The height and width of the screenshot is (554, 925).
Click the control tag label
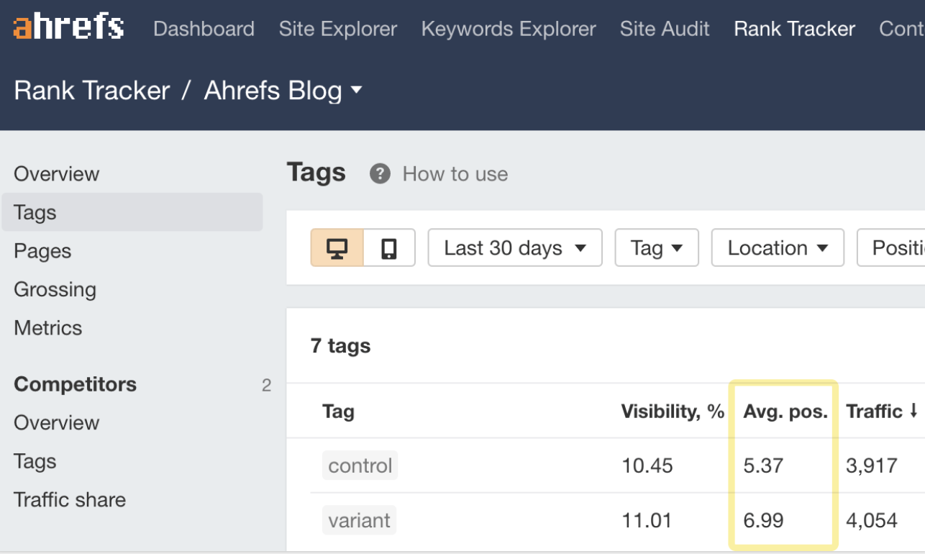[360, 466]
